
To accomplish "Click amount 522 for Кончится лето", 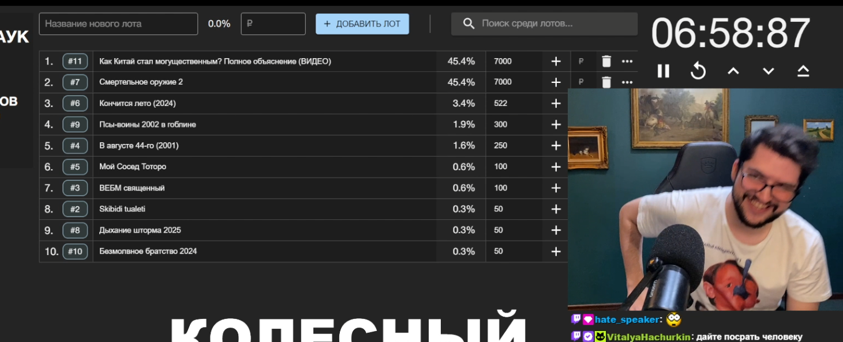I will 500,104.
